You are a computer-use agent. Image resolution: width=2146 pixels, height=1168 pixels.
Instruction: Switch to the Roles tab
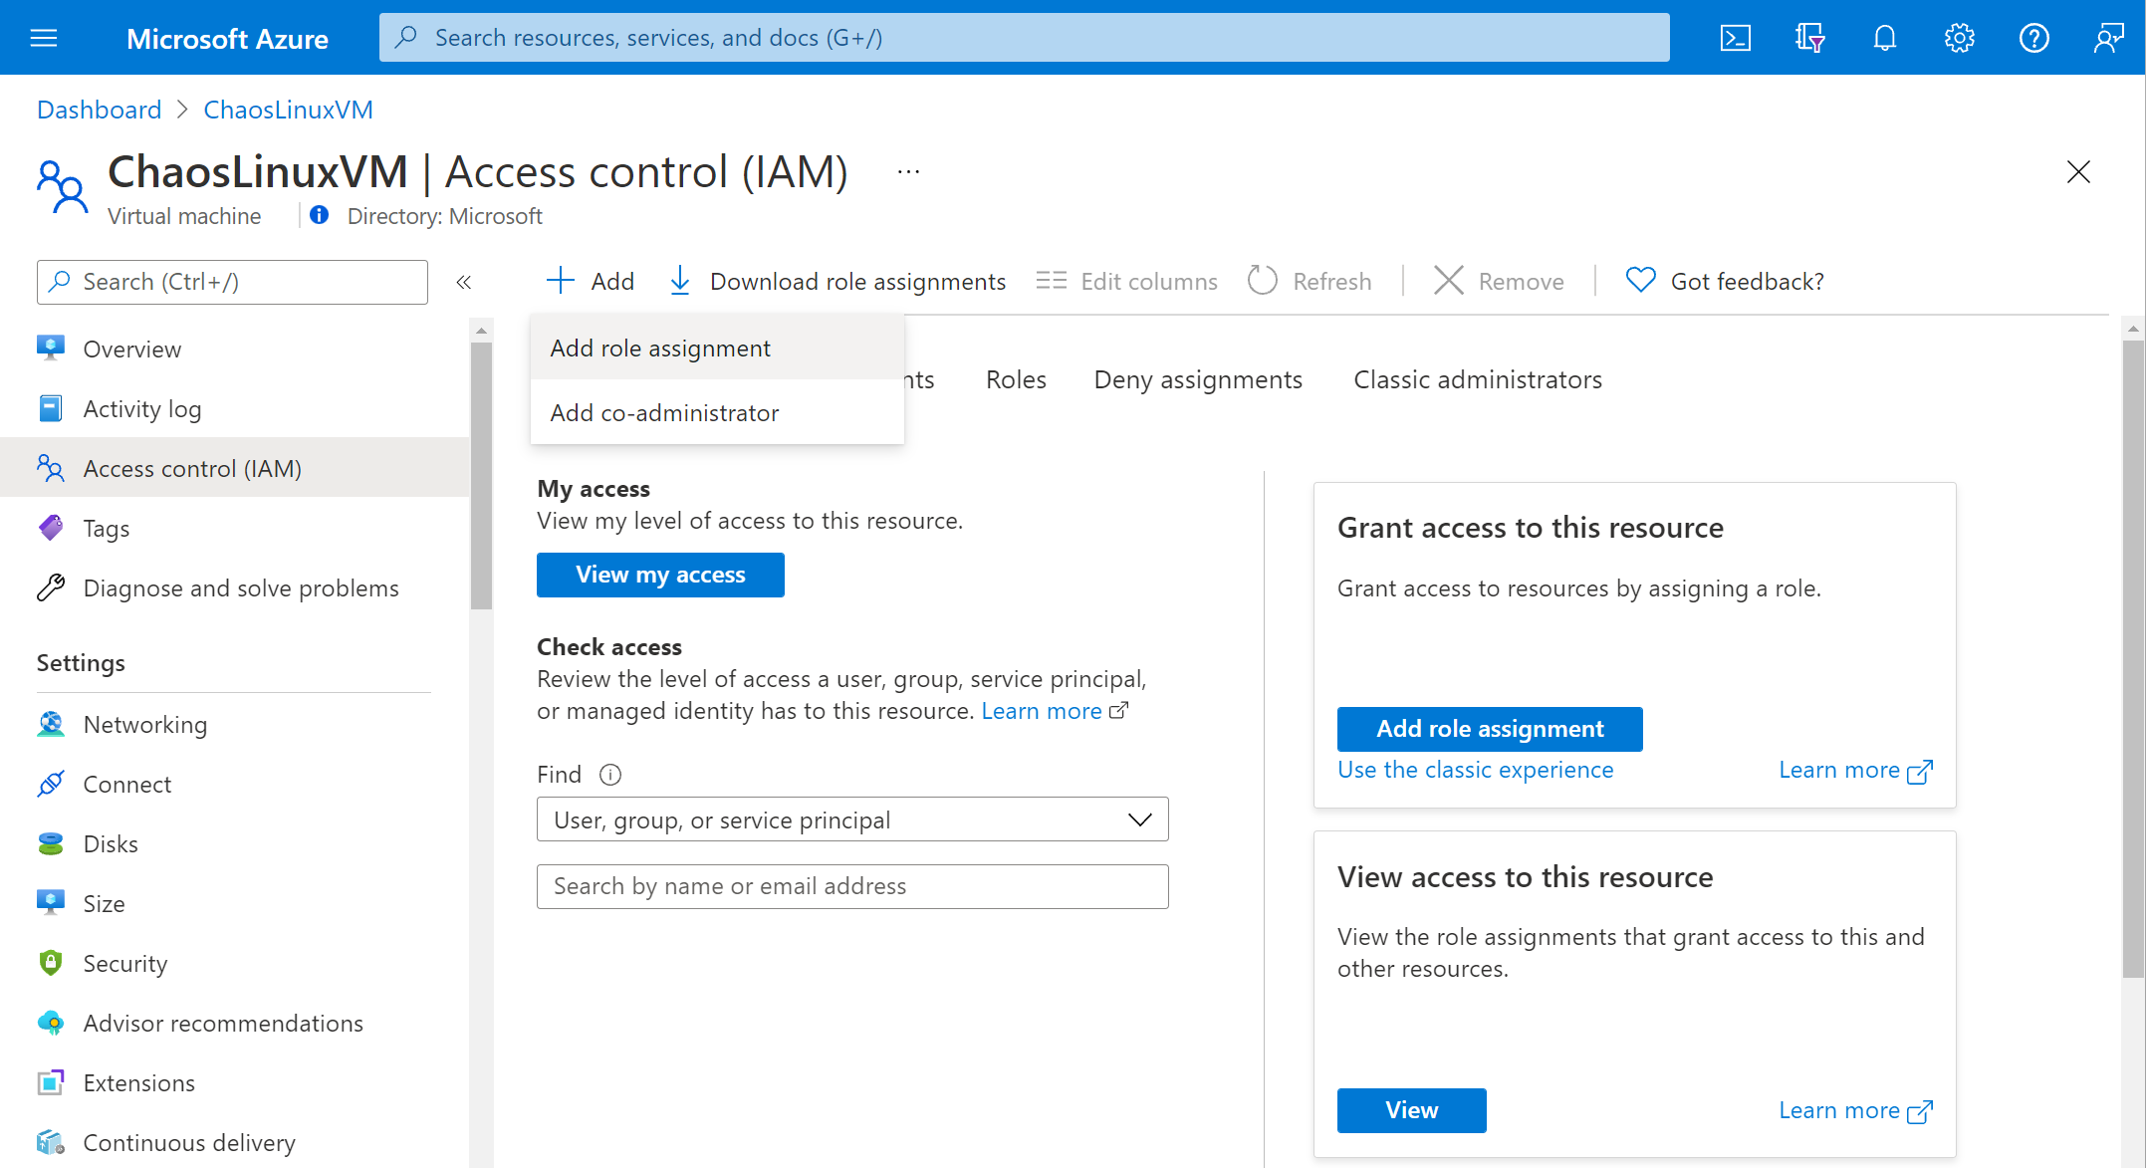[1016, 378]
